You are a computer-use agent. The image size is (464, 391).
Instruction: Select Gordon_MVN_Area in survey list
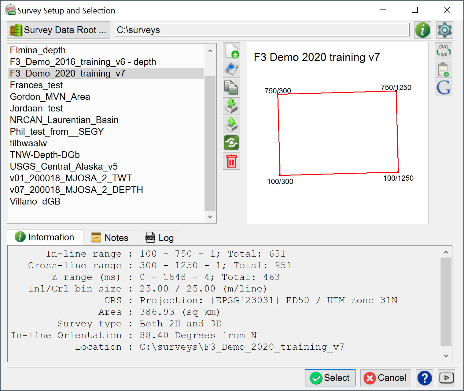pyautogui.click(x=50, y=97)
